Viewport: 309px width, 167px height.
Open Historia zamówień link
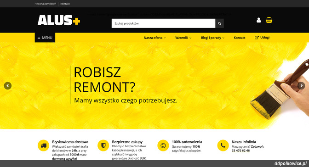point(46,4)
